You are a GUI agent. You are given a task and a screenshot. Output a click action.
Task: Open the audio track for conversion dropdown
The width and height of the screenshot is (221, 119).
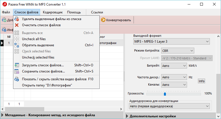pyautogui.click(x=169, y=106)
